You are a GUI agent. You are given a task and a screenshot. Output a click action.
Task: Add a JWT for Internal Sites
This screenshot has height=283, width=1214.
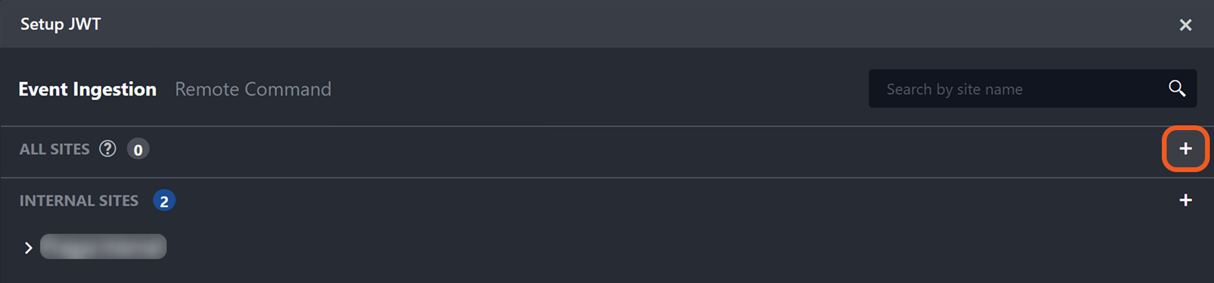(x=1185, y=200)
